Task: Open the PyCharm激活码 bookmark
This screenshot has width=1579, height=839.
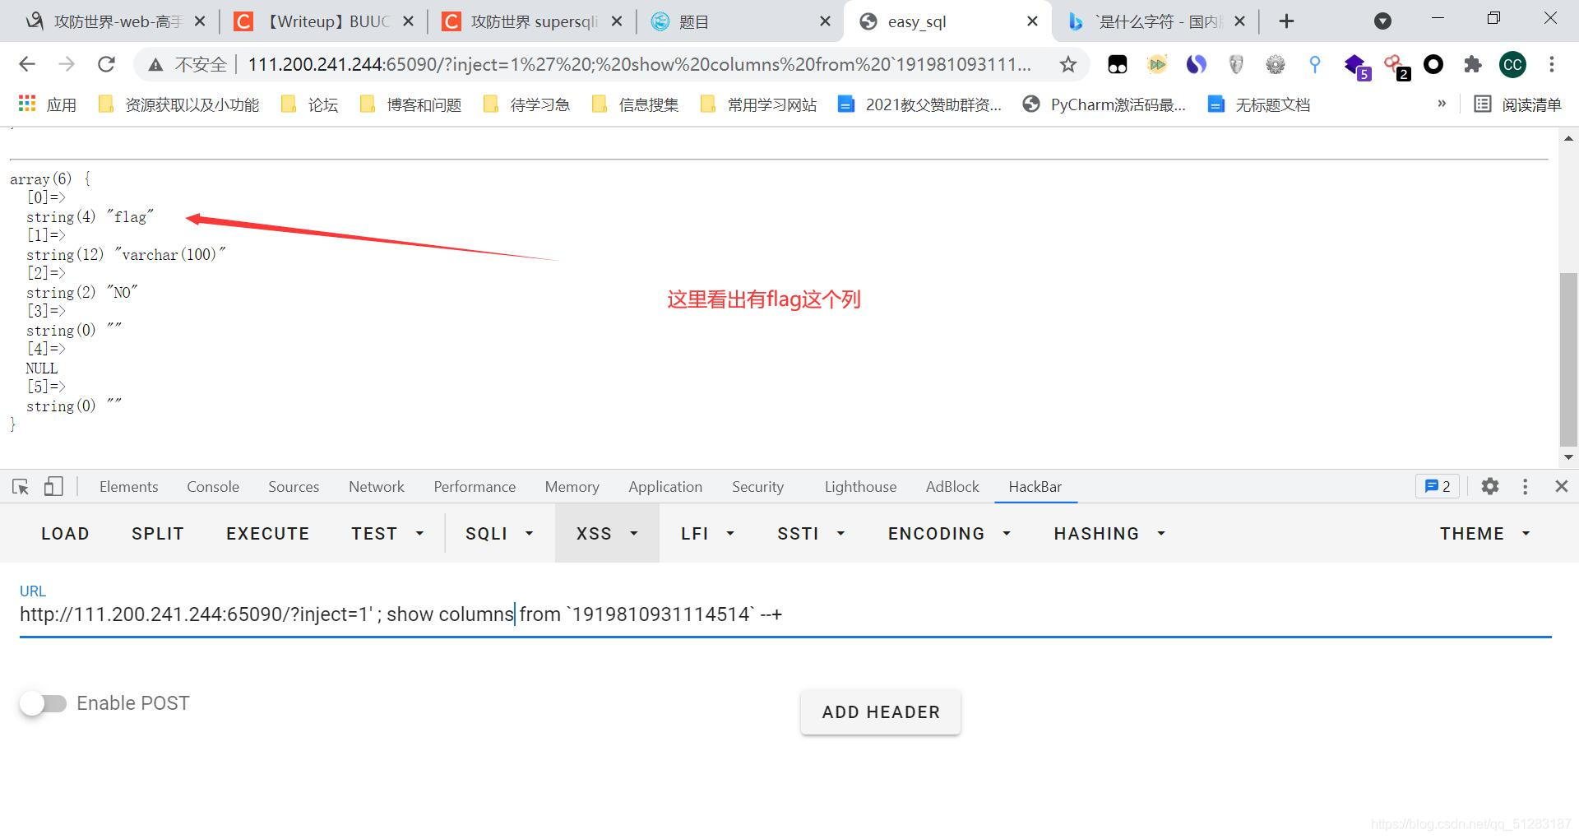Action: tap(1104, 104)
